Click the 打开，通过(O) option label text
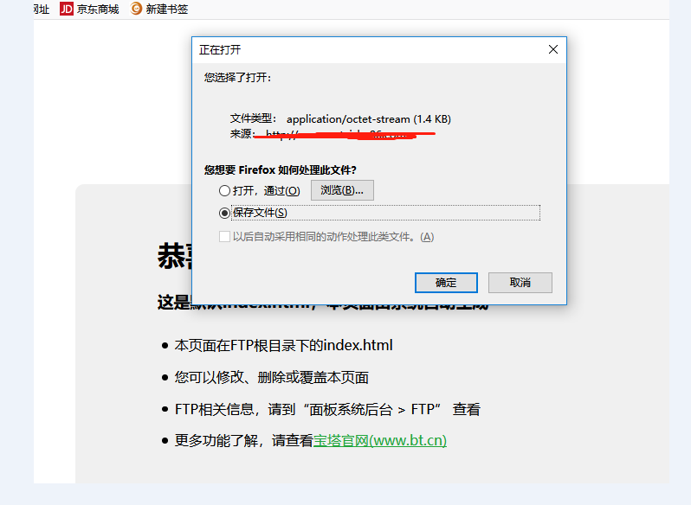Screen dimensions: 691x505 (x=266, y=191)
